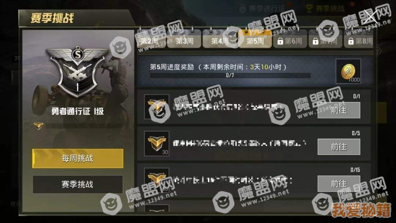The height and width of the screenshot is (223, 396).
Task: Click the week 5 progress bar 0/7
Action: (230, 75)
